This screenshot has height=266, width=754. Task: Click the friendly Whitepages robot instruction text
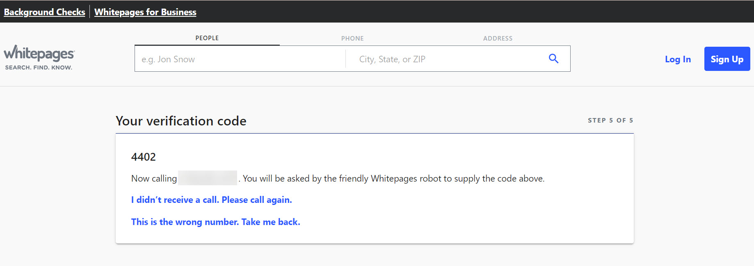[x=393, y=179]
